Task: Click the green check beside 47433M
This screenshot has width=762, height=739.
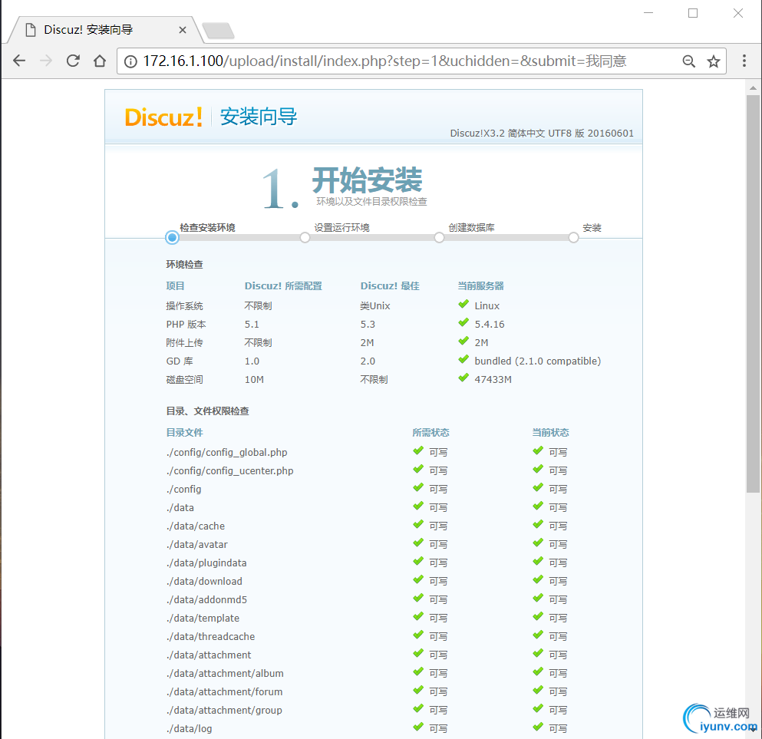Action: (463, 378)
